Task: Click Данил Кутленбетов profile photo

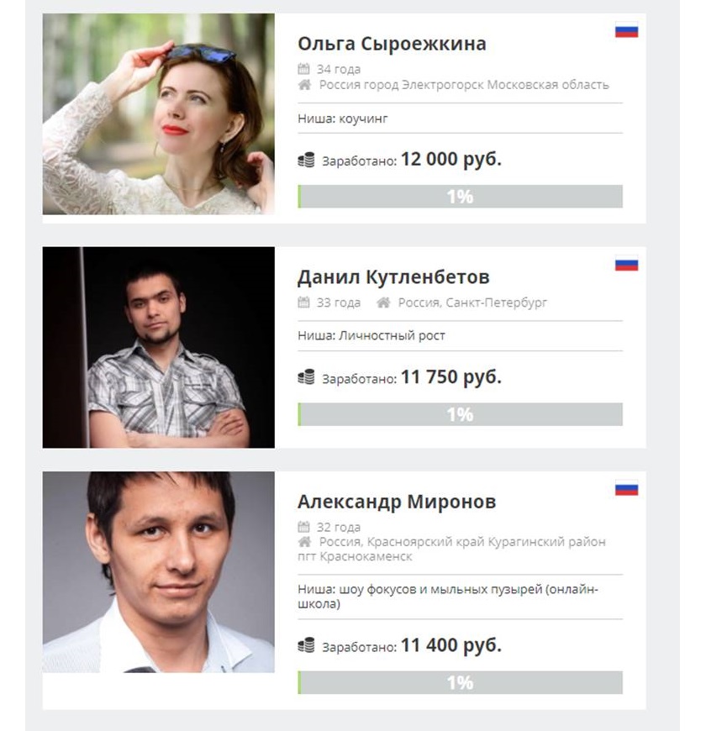Action: point(158,347)
